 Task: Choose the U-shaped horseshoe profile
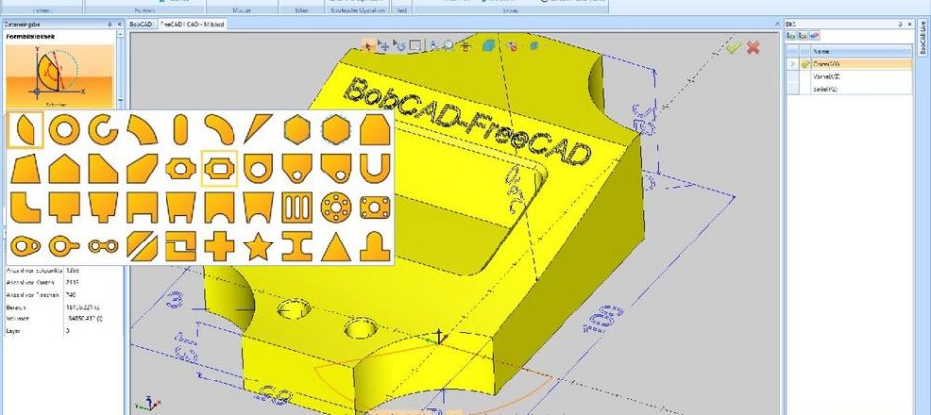click(x=375, y=169)
